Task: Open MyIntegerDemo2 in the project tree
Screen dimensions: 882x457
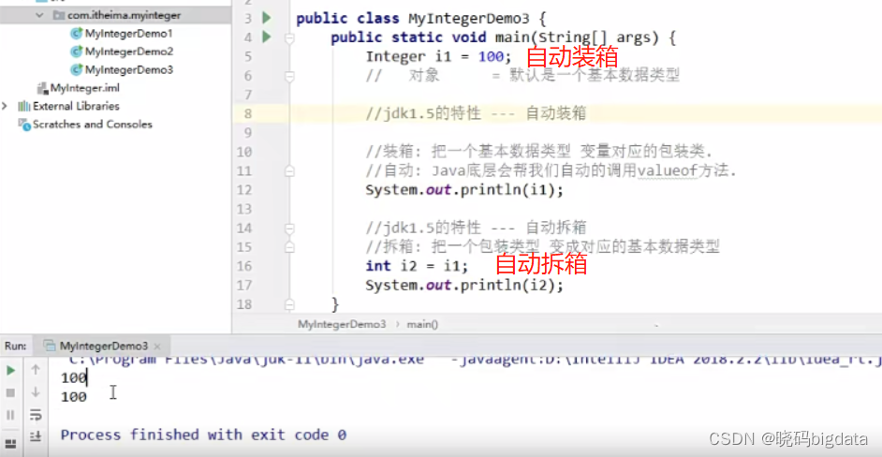Action: tap(129, 52)
